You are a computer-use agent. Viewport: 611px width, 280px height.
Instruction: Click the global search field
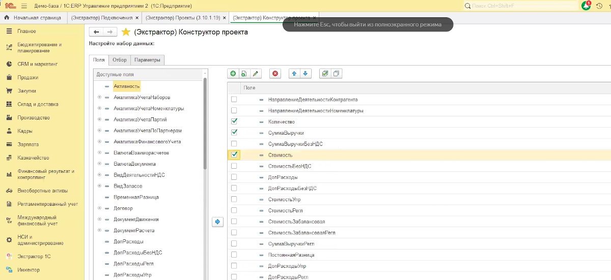click(x=520, y=6)
